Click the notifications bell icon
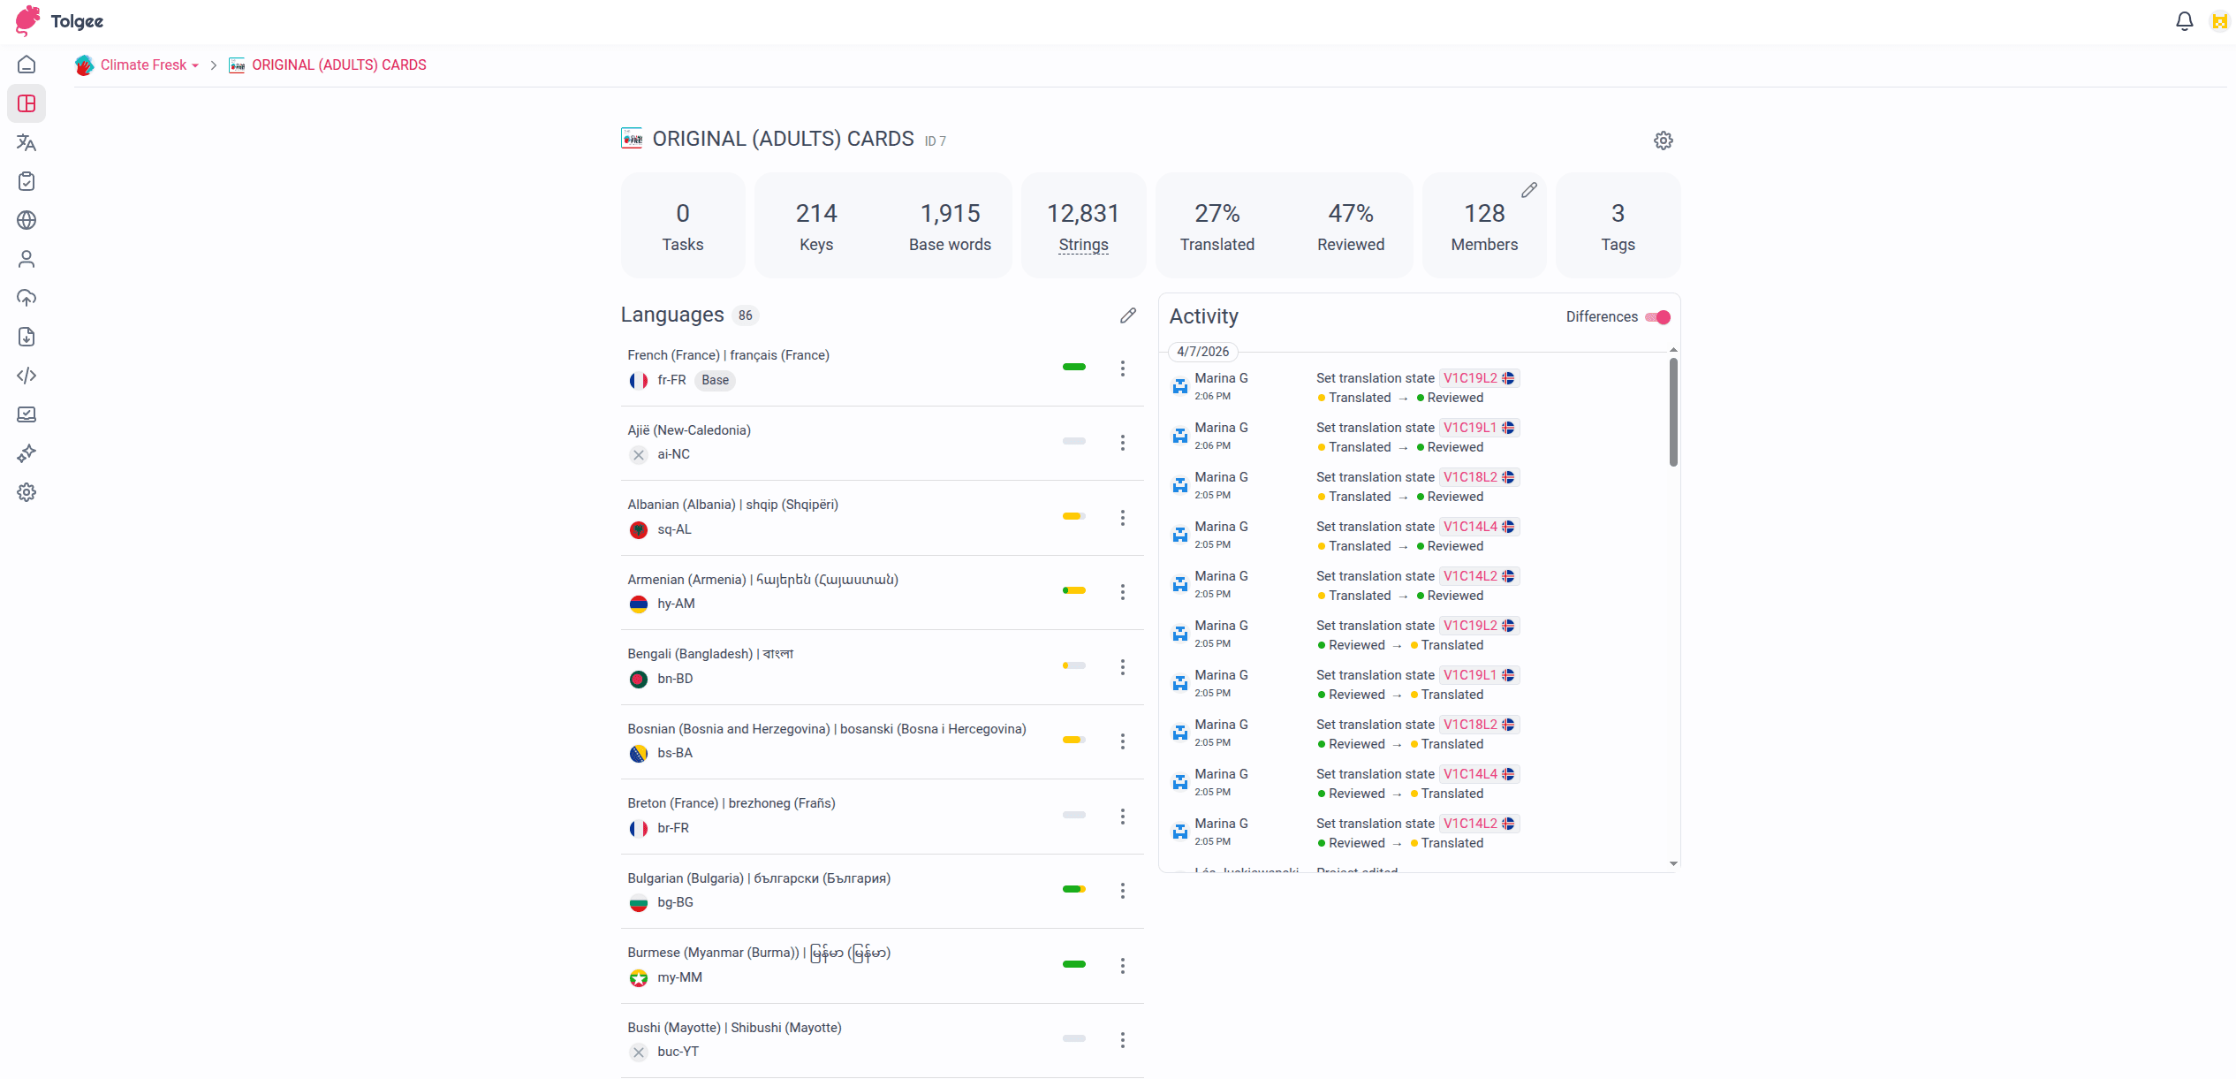 [2184, 21]
